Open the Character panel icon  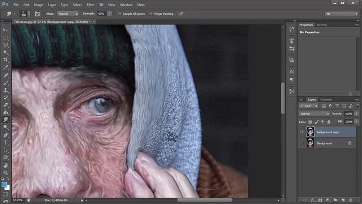[292, 71]
